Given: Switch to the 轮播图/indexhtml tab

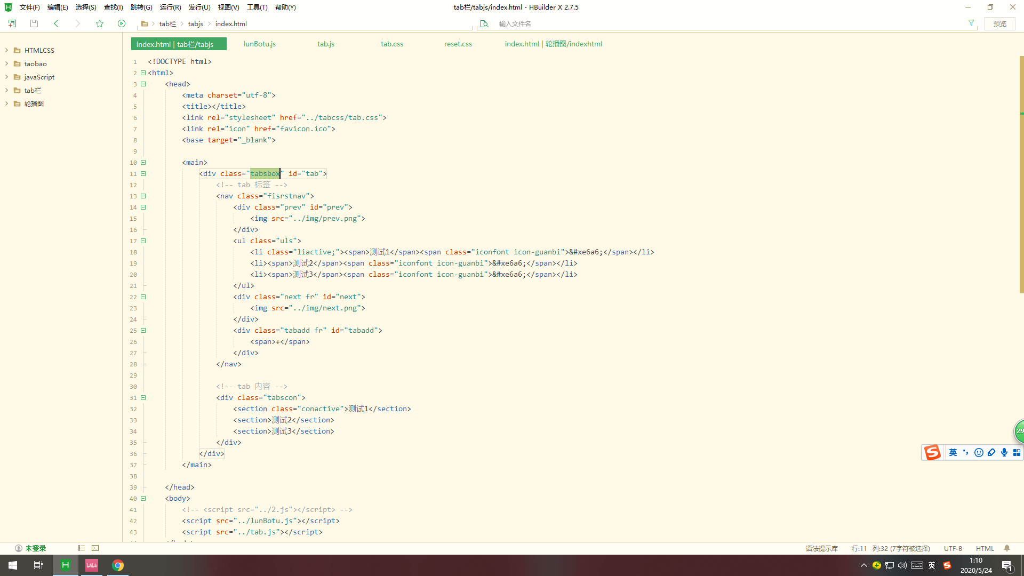Looking at the screenshot, I should coord(554,44).
